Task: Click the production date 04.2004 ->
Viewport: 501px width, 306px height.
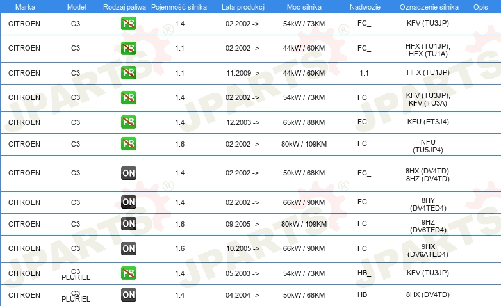Action: 242,295
